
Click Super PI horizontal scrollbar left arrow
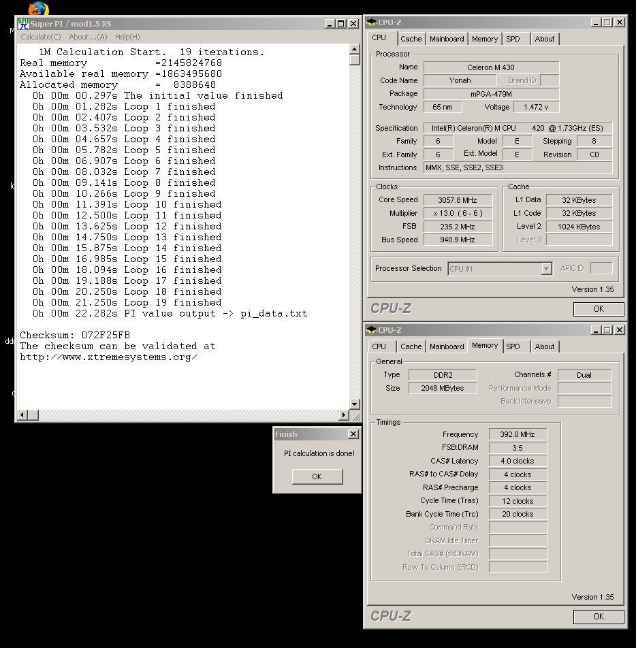[x=22, y=415]
